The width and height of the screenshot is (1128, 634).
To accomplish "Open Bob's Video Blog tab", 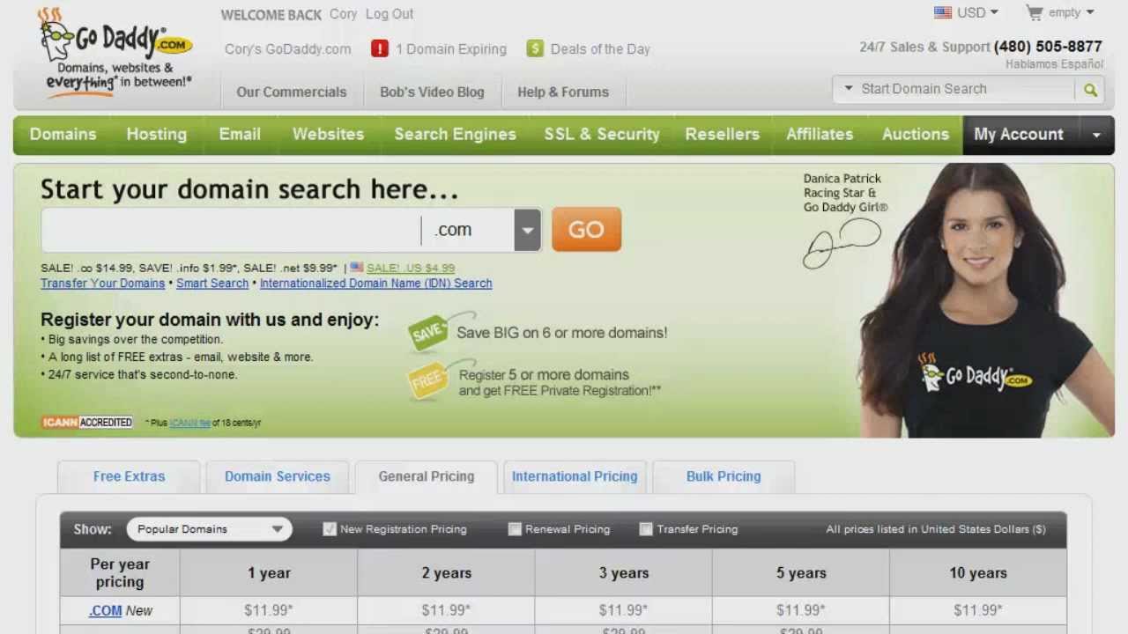I will [x=432, y=92].
